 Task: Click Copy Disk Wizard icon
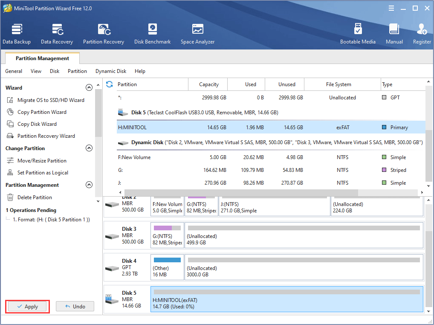[x=10, y=124]
